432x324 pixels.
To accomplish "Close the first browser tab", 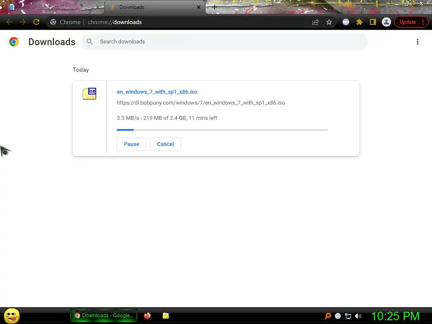I will pos(97,8).
